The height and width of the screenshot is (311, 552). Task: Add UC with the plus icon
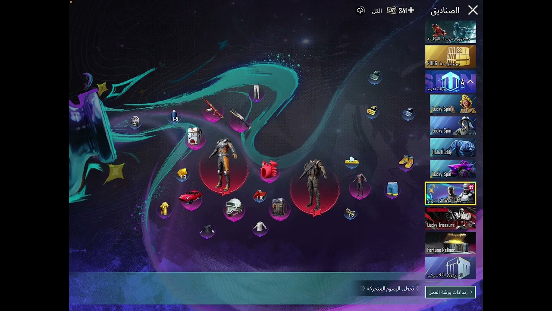coord(411,10)
